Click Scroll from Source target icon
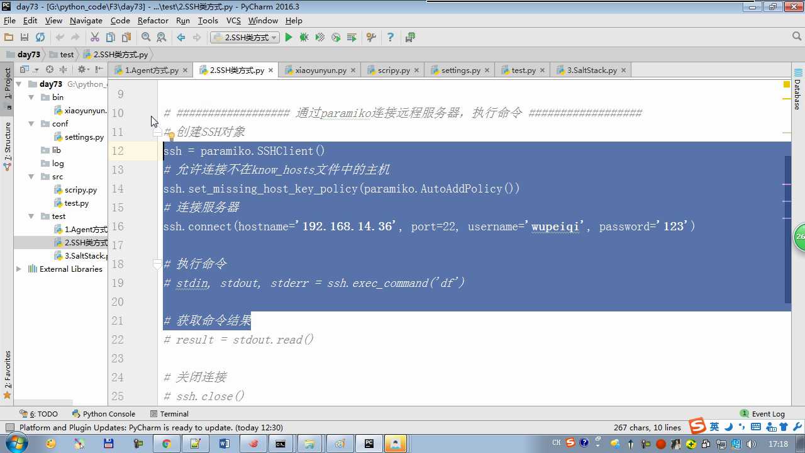The height and width of the screenshot is (453, 805). pyautogui.click(x=50, y=70)
